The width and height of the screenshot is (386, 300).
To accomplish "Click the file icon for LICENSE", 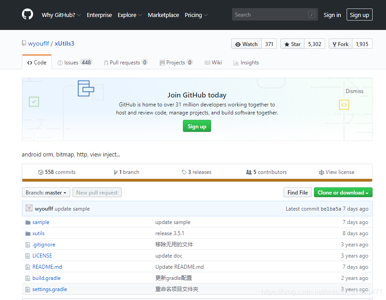I will 28,256.
